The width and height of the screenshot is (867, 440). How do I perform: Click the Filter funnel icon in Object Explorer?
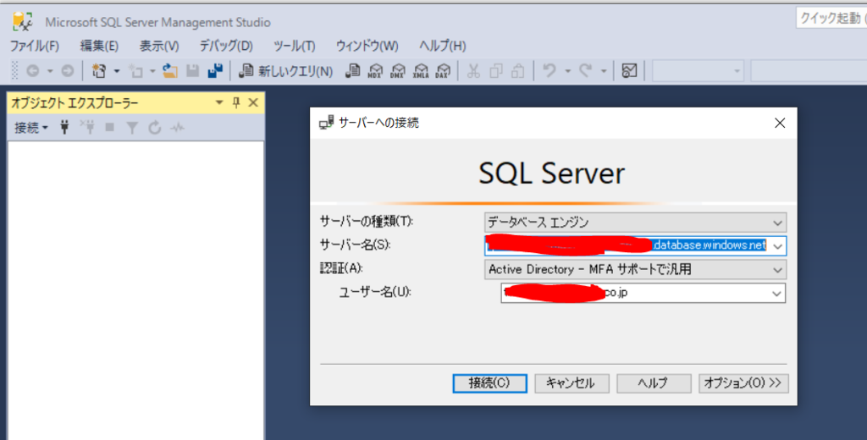pyautogui.click(x=131, y=129)
